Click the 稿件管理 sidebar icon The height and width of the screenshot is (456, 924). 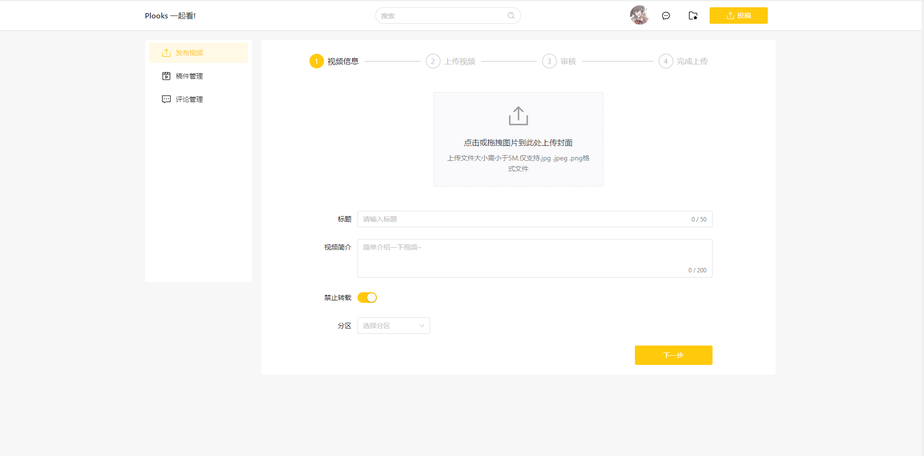(x=166, y=76)
